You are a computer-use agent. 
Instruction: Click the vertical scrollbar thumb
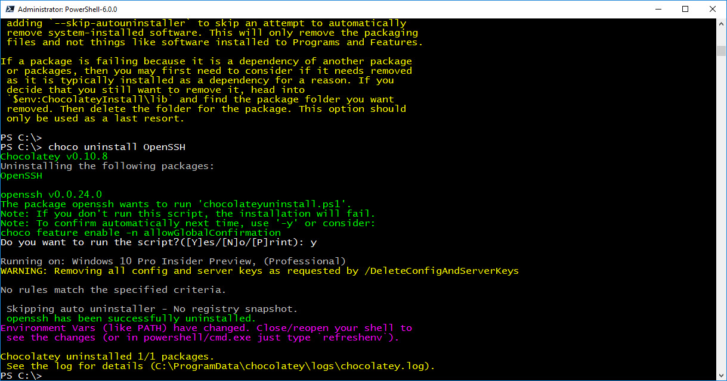[721, 50]
